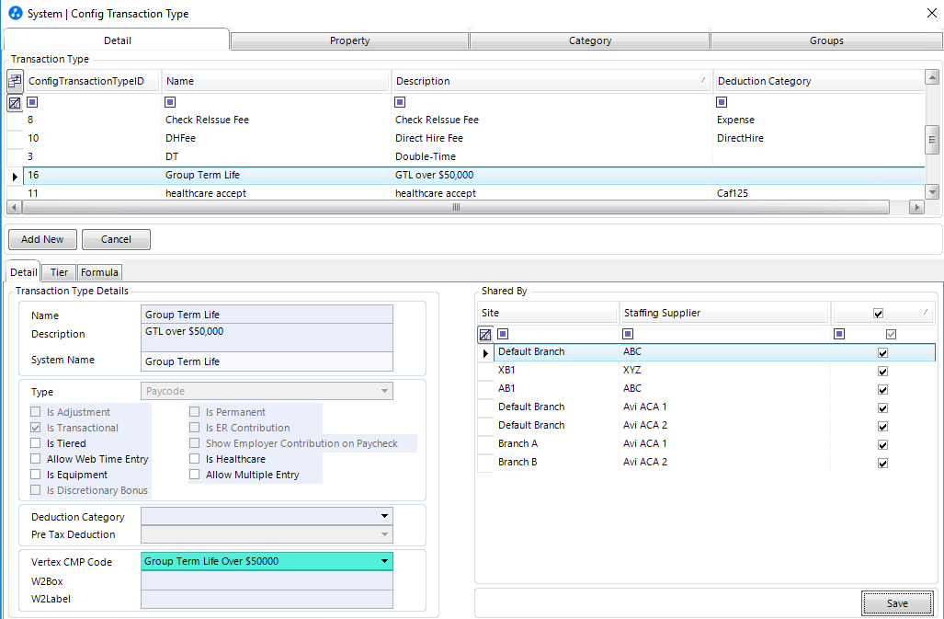944x619 pixels.
Task: Toggle the Shared By header select-all checkbox
Action: pyautogui.click(x=878, y=314)
